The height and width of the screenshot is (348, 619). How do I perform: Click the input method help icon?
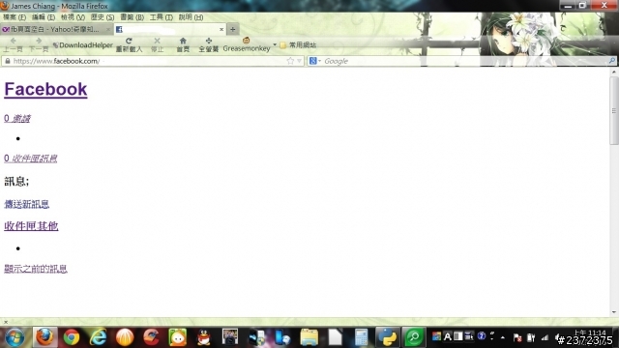click(482, 336)
